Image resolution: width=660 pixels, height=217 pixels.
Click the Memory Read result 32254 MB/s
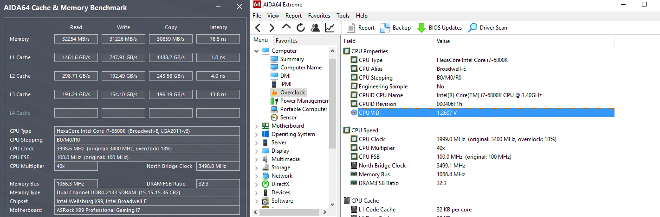(x=76, y=39)
